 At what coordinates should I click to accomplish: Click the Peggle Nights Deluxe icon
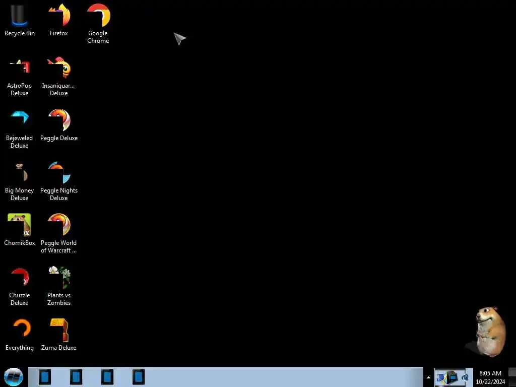click(x=59, y=181)
